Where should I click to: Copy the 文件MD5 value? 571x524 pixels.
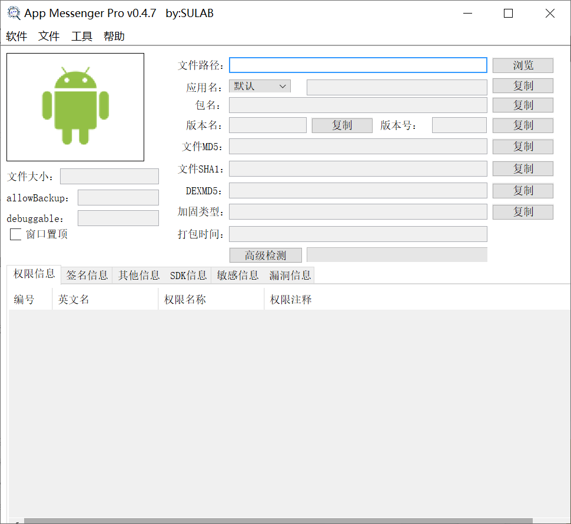(x=522, y=147)
